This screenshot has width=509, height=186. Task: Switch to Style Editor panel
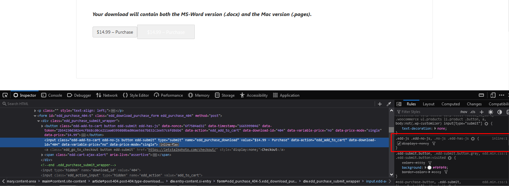[x=136, y=95]
